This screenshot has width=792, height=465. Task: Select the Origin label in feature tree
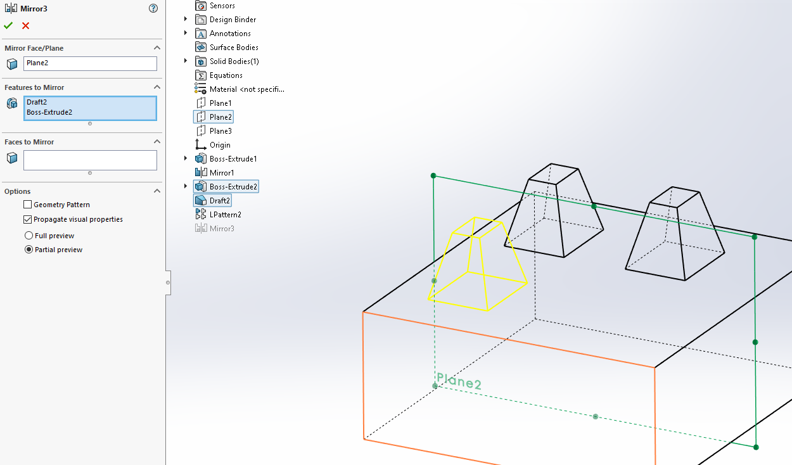(x=220, y=145)
